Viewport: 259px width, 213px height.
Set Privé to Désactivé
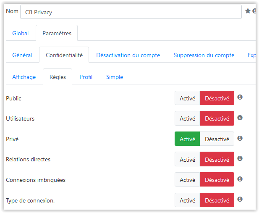(x=217, y=139)
